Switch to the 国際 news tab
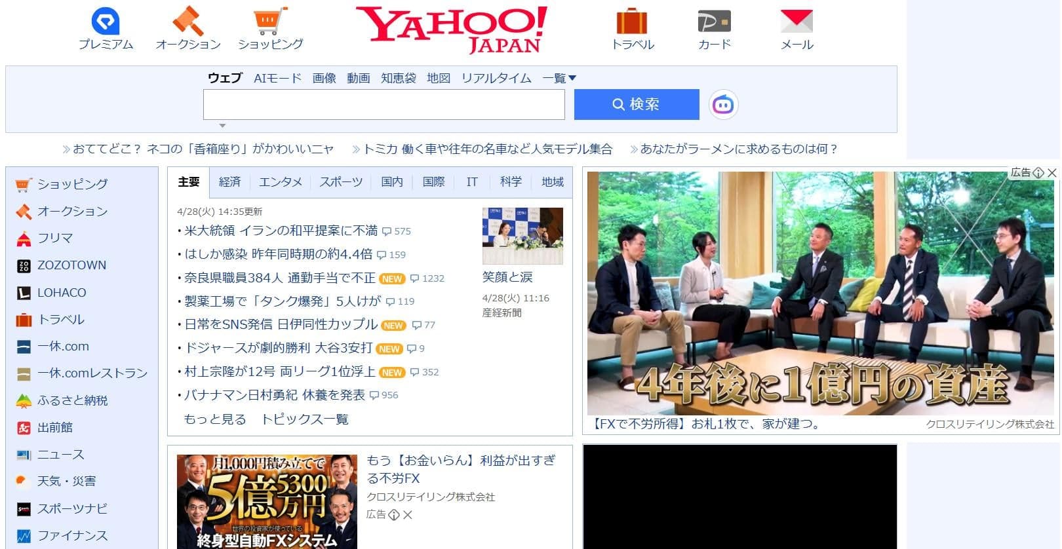 pos(433,182)
